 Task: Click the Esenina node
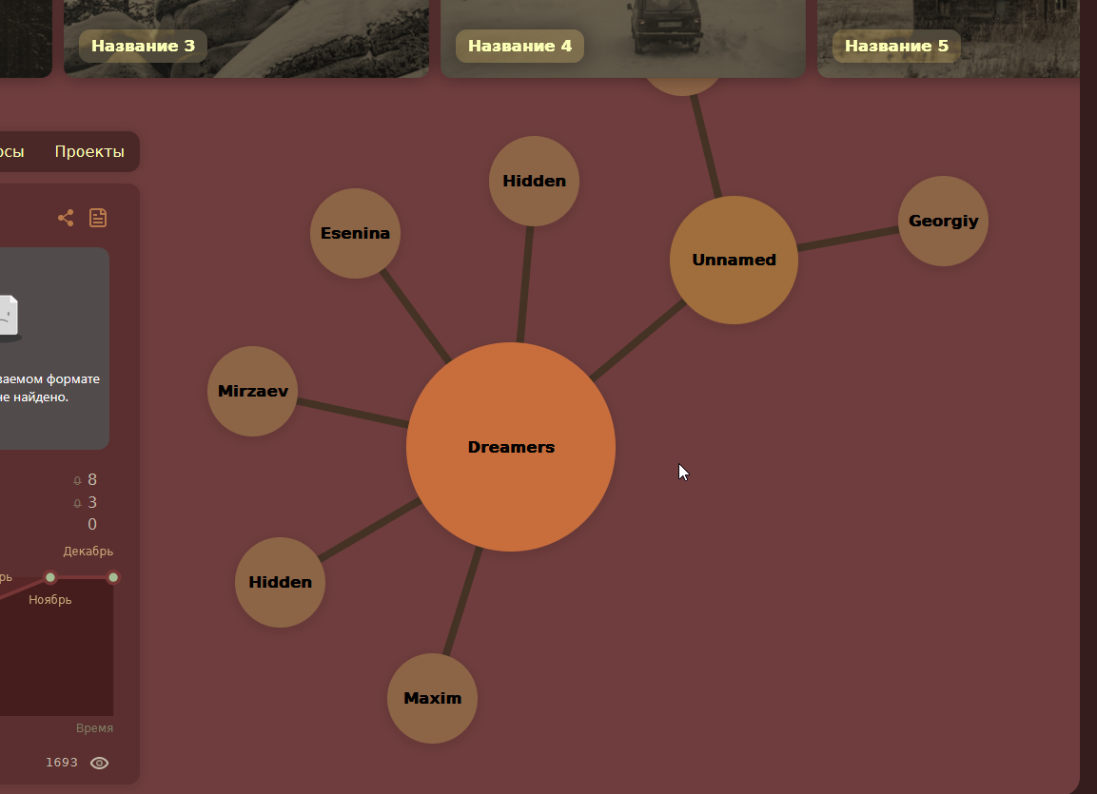pyautogui.click(x=355, y=233)
